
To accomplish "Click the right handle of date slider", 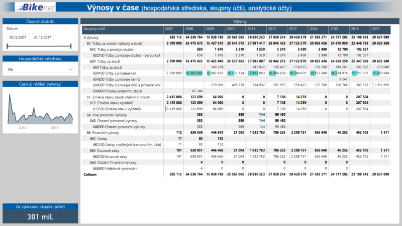I will click(x=71, y=46).
